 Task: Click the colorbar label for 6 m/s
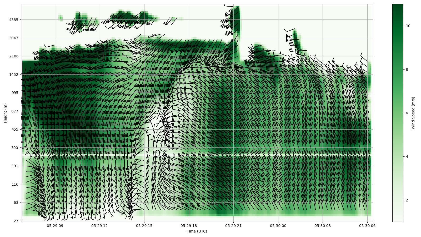pyautogui.click(x=407, y=113)
